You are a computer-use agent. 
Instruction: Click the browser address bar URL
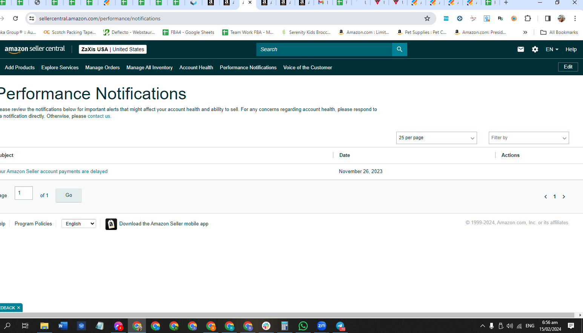pos(100,18)
